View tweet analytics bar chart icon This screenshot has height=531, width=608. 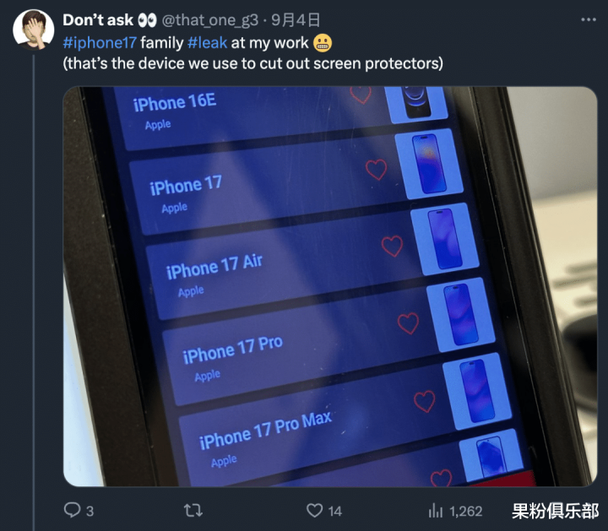pos(436,511)
